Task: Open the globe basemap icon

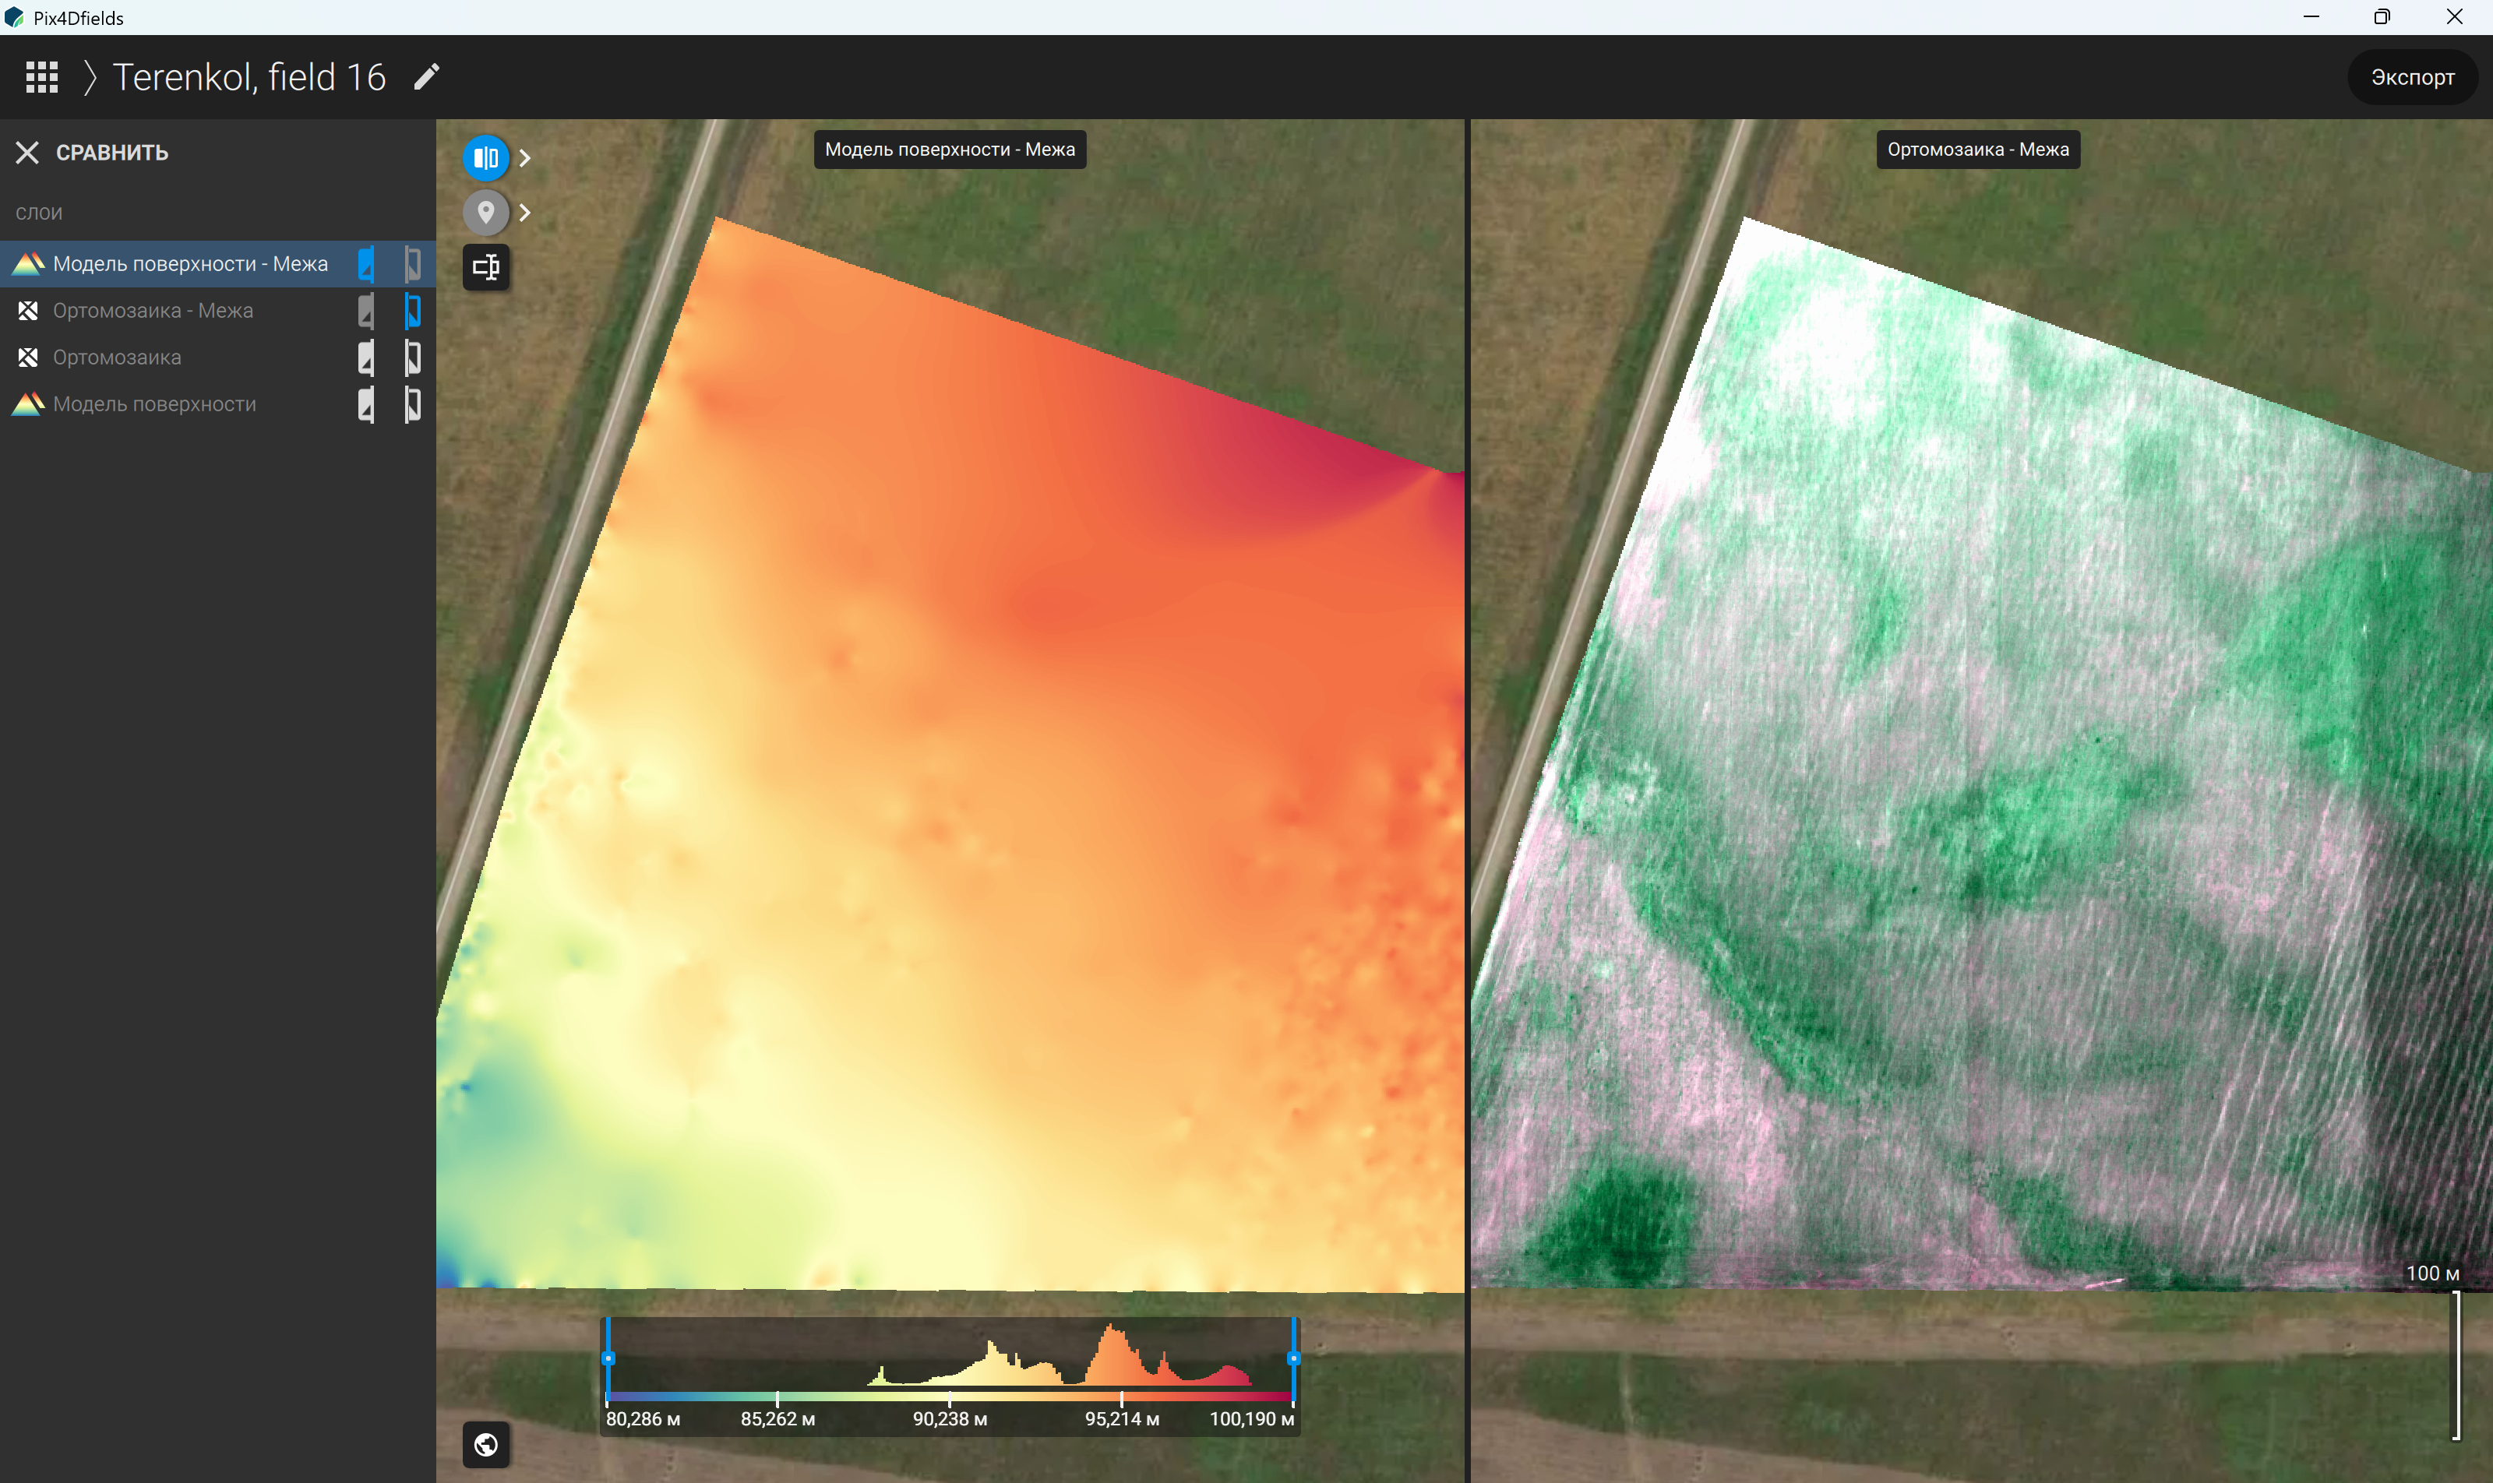Action: pyautogui.click(x=486, y=1445)
